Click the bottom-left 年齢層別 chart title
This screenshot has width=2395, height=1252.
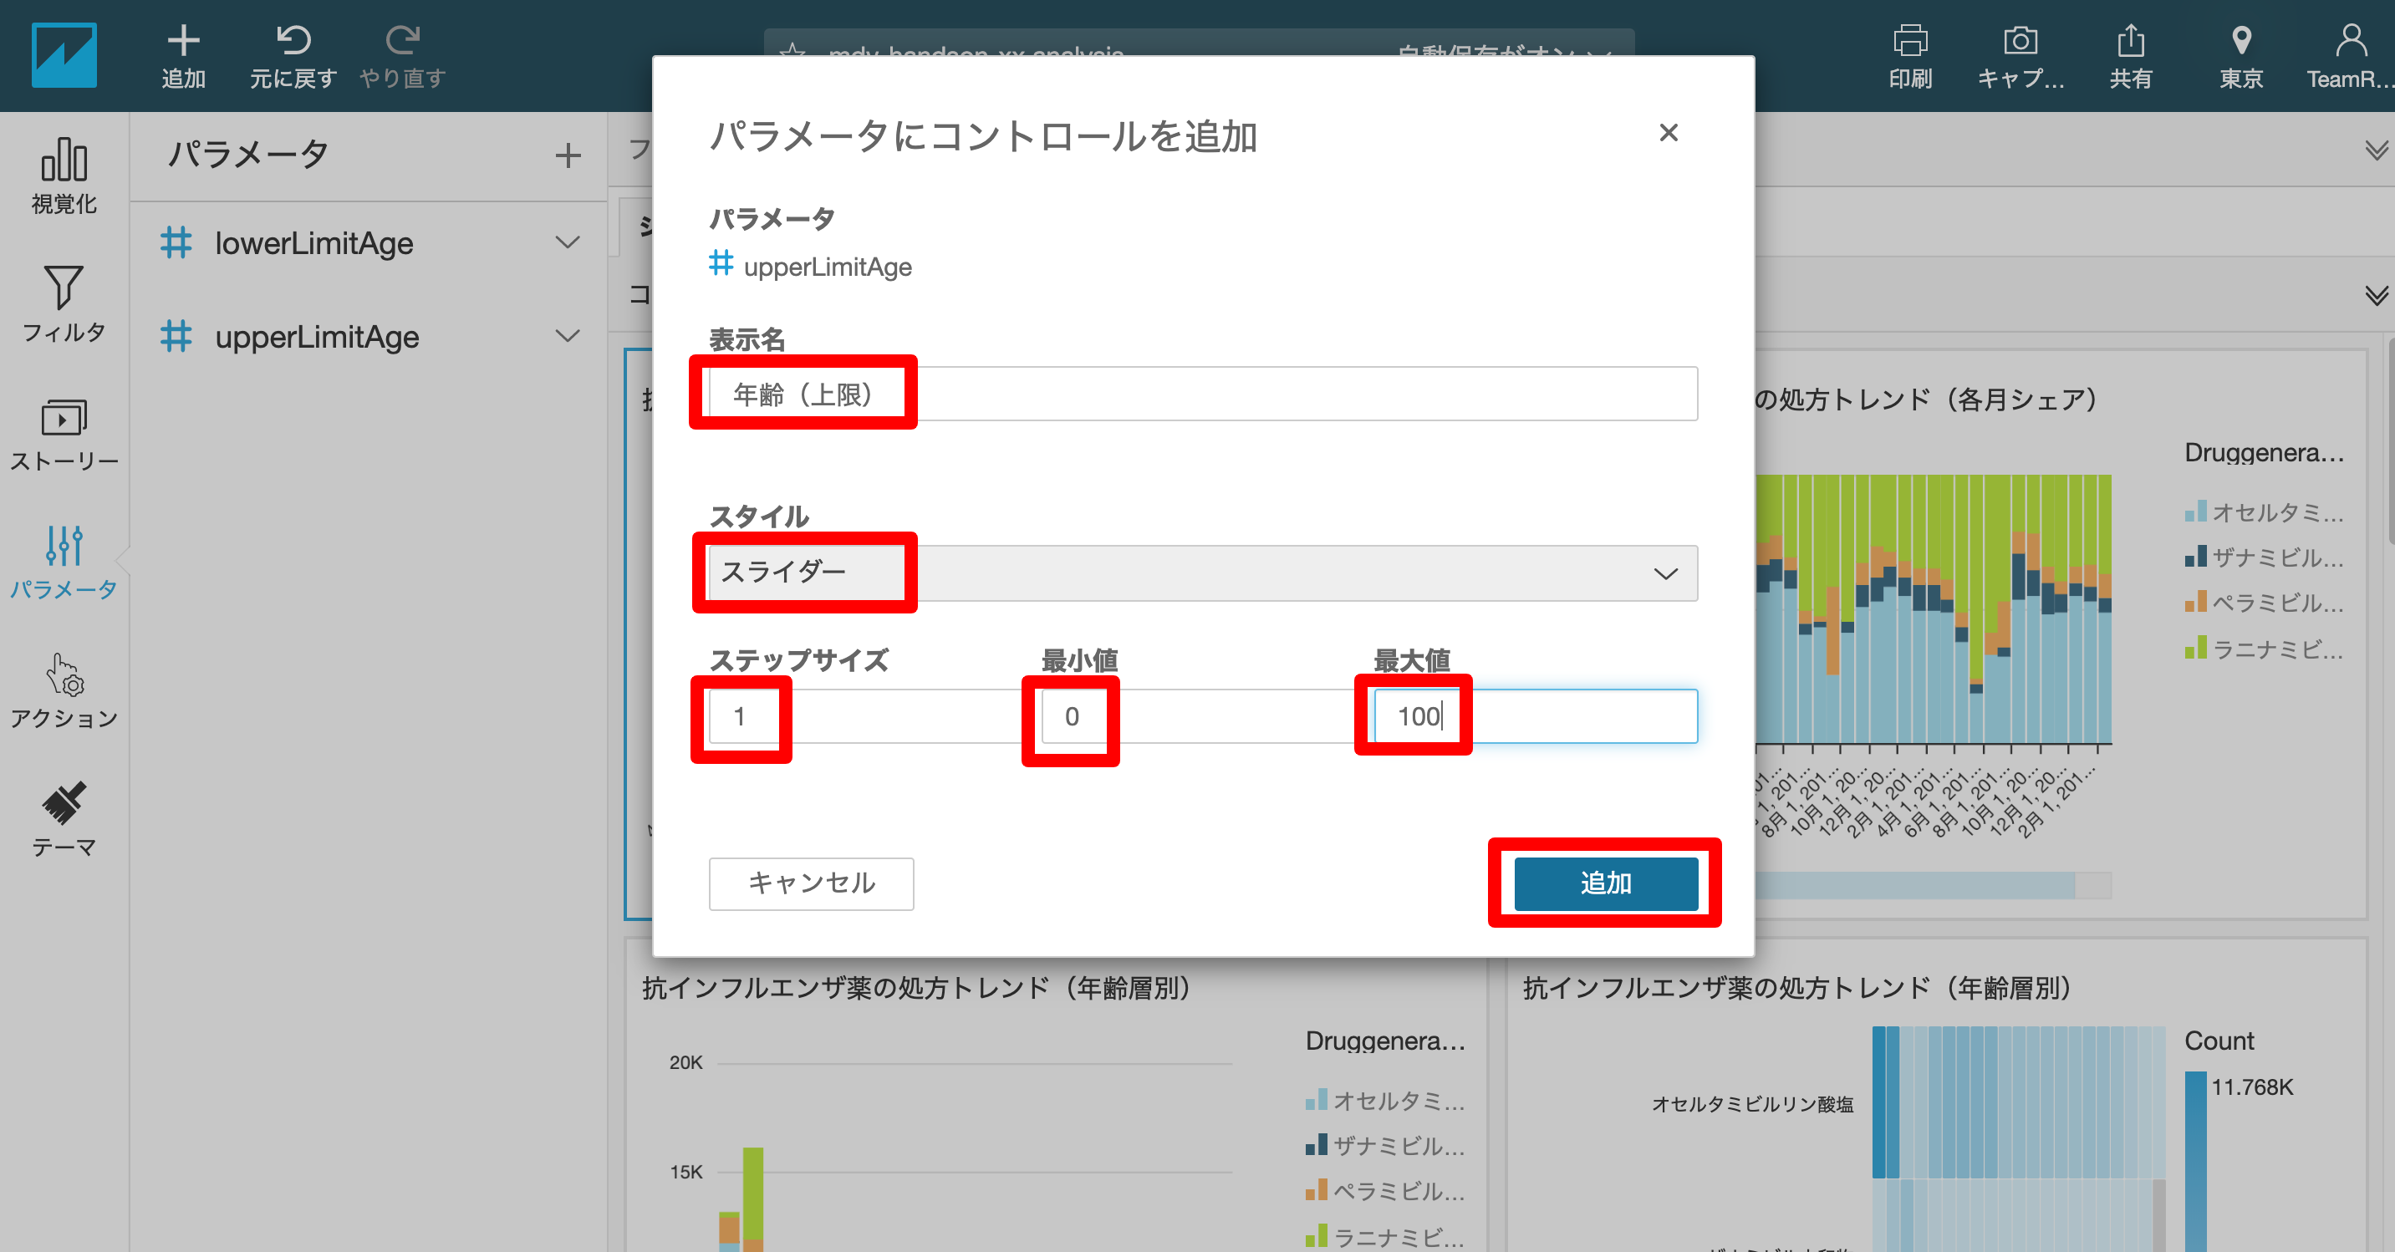pos(918,987)
